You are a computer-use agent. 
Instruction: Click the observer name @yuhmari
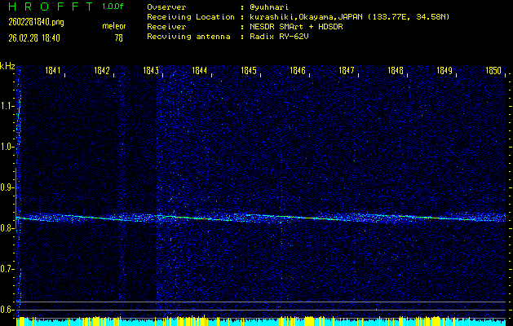pyautogui.click(x=270, y=7)
